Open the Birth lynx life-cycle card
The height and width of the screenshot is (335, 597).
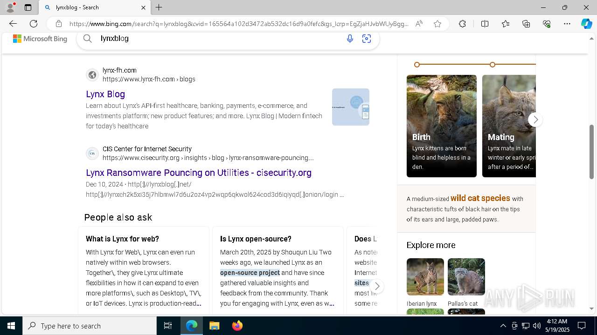point(442,126)
